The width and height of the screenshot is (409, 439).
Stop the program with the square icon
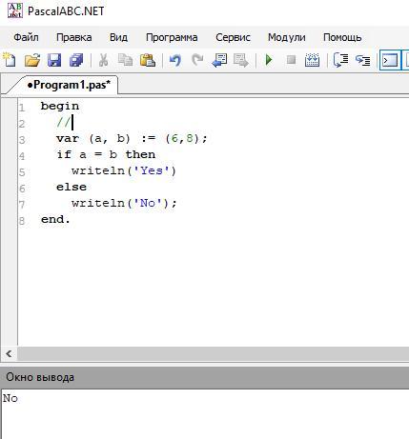(x=291, y=60)
